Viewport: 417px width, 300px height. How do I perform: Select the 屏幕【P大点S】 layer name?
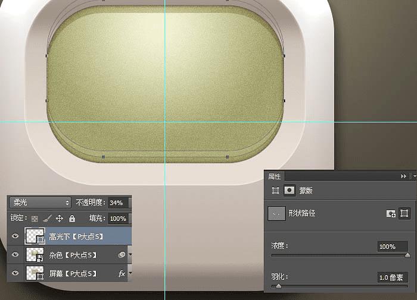pyautogui.click(x=73, y=273)
